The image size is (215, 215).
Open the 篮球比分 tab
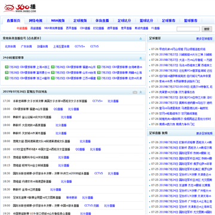146,21
